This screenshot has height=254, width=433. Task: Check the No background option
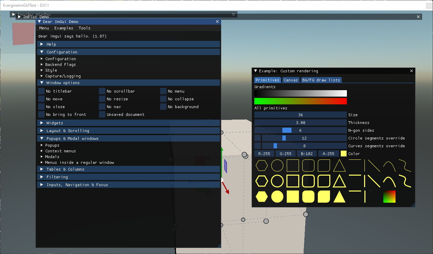(163, 107)
